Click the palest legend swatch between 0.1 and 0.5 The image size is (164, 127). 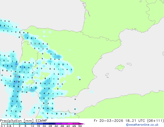(x=4, y=124)
